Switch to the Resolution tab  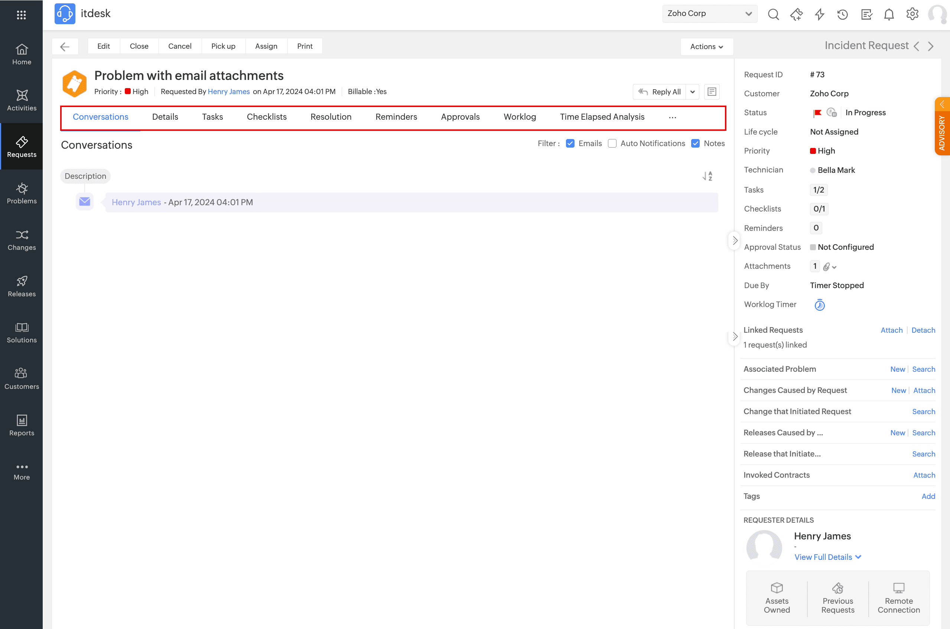coord(331,117)
